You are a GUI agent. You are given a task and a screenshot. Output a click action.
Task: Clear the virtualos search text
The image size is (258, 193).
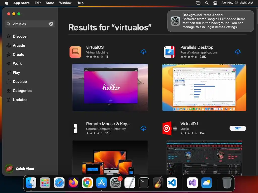pos(51,24)
